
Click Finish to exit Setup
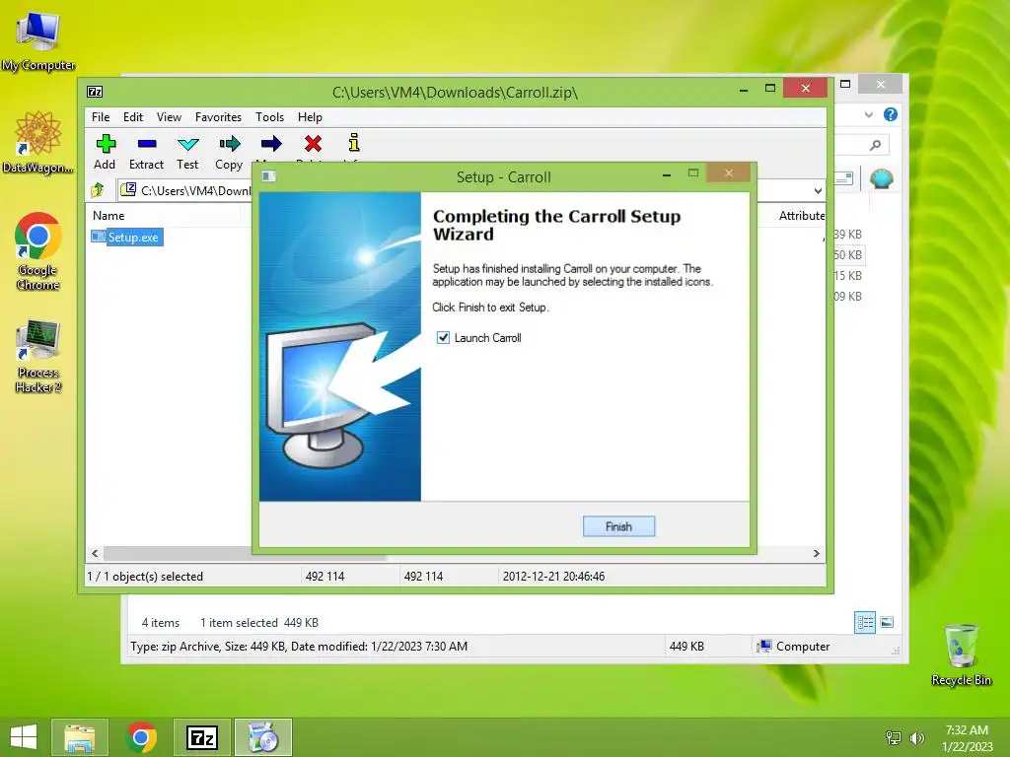click(619, 526)
